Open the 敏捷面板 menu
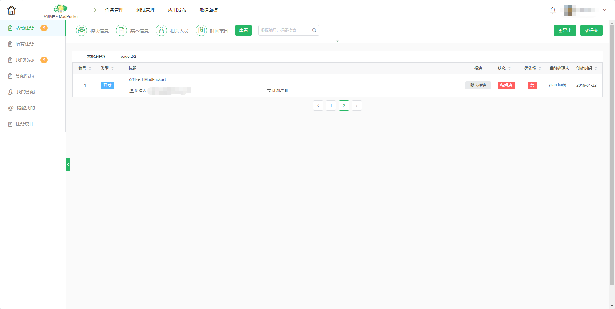The height and width of the screenshot is (309, 615). [x=208, y=10]
